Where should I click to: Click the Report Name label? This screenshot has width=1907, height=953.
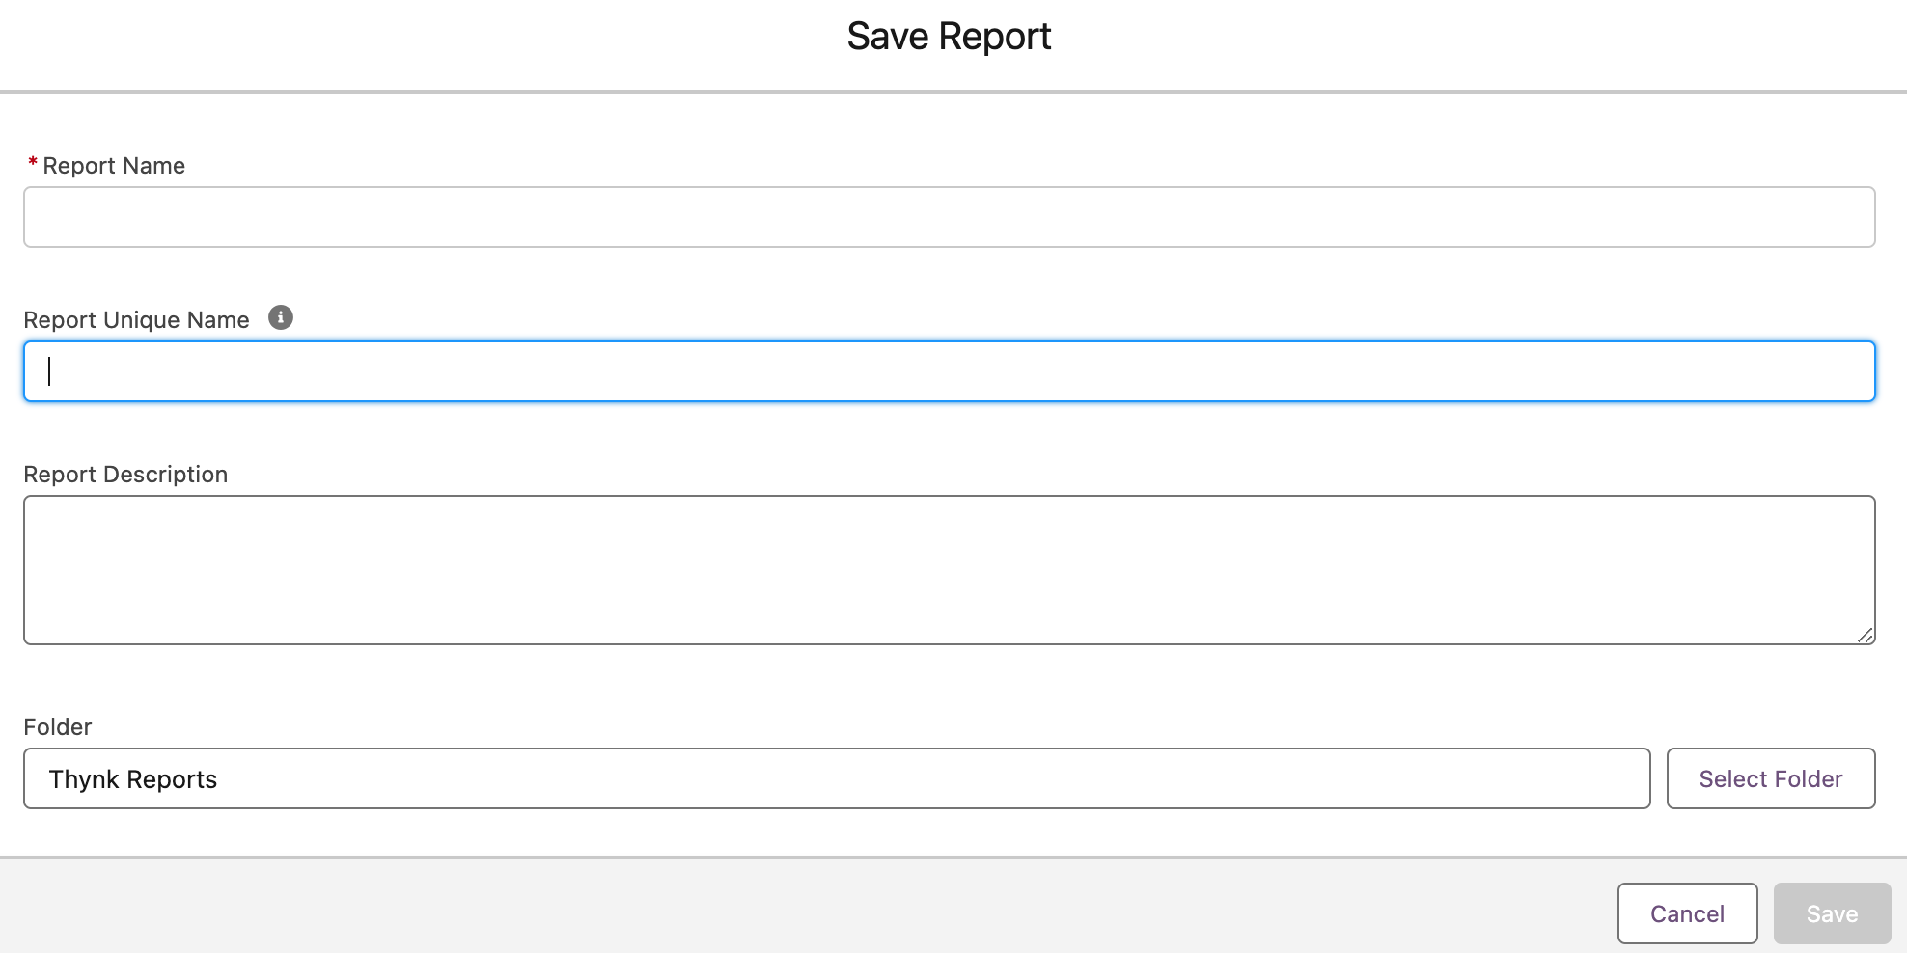(114, 166)
